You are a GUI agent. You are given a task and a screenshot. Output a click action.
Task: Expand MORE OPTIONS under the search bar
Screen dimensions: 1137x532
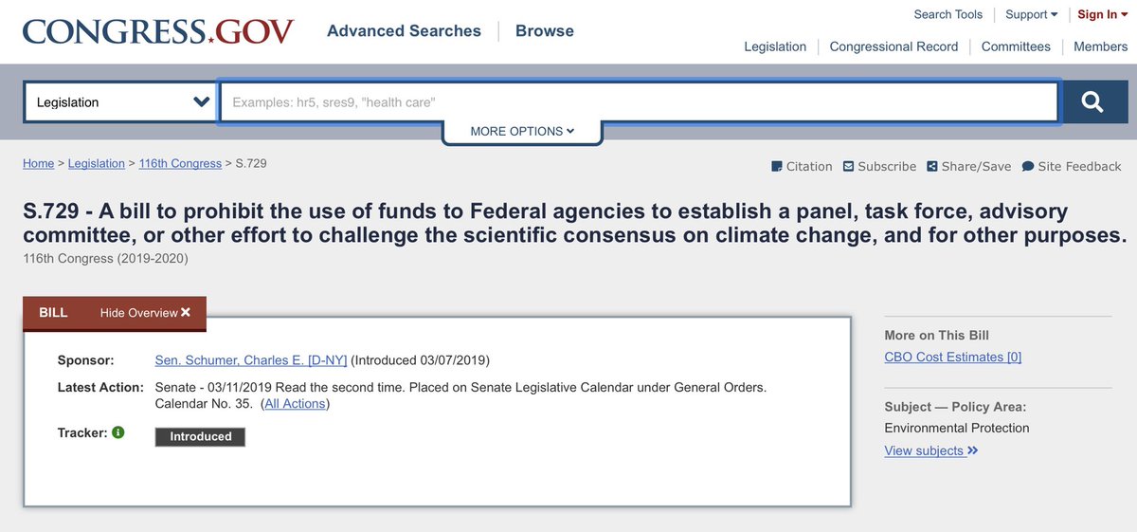[x=522, y=131]
